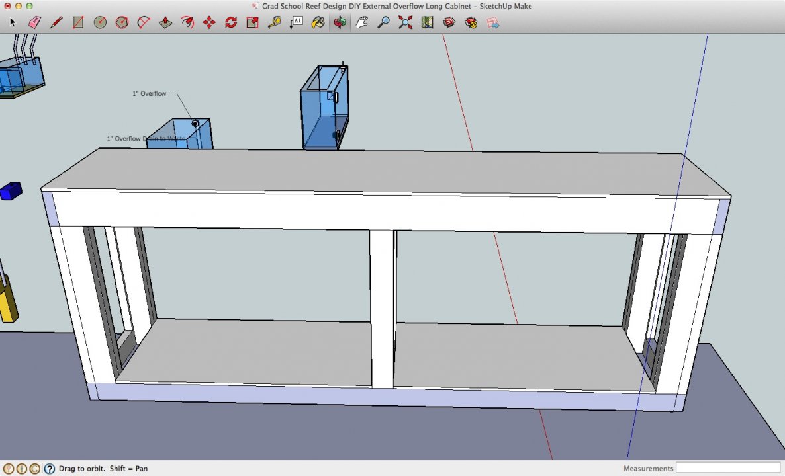Select the Paint Bucket tool
Image resolution: width=785 pixels, height=476 pixels.
(x=318, y=22)
